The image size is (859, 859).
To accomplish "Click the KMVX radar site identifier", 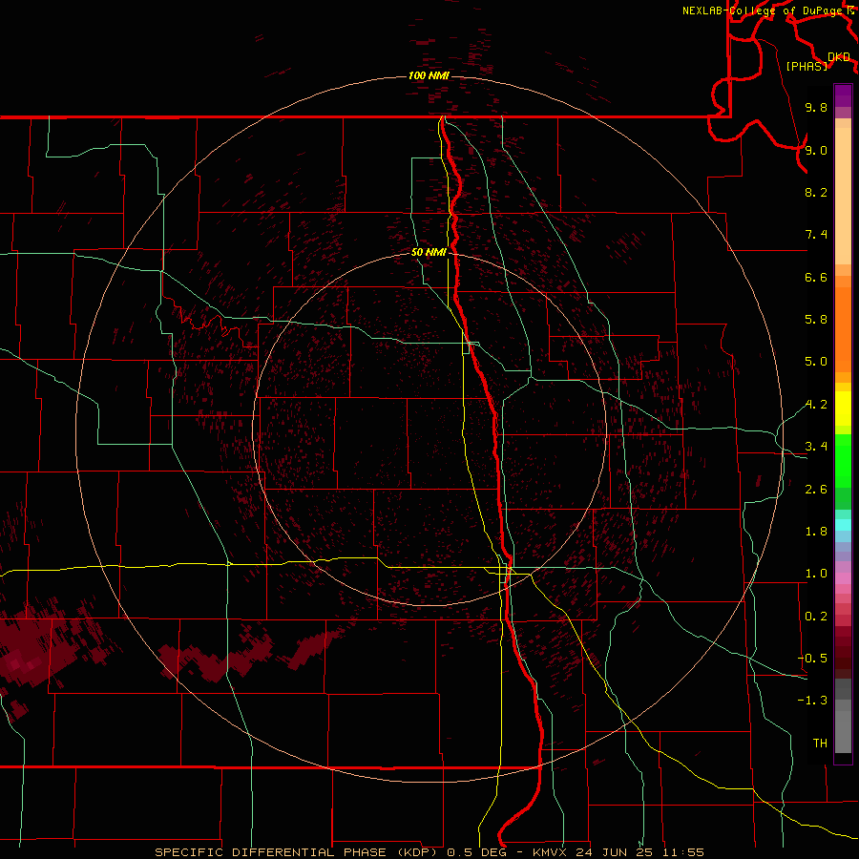I will pos(549,852).
